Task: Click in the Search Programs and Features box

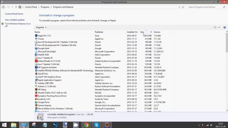Action: [x=205, y=7]
